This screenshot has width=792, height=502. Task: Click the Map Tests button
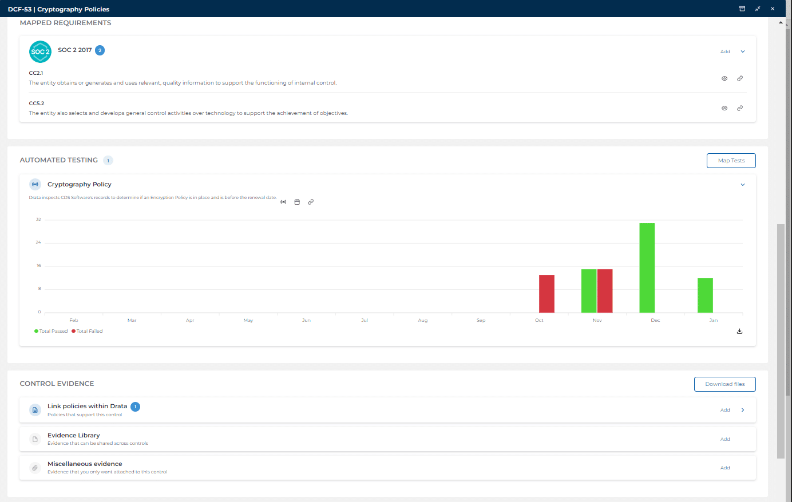tap(731, 161)
